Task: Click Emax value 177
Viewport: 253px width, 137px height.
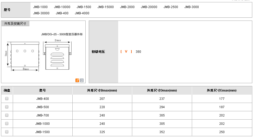Action: 222,99
